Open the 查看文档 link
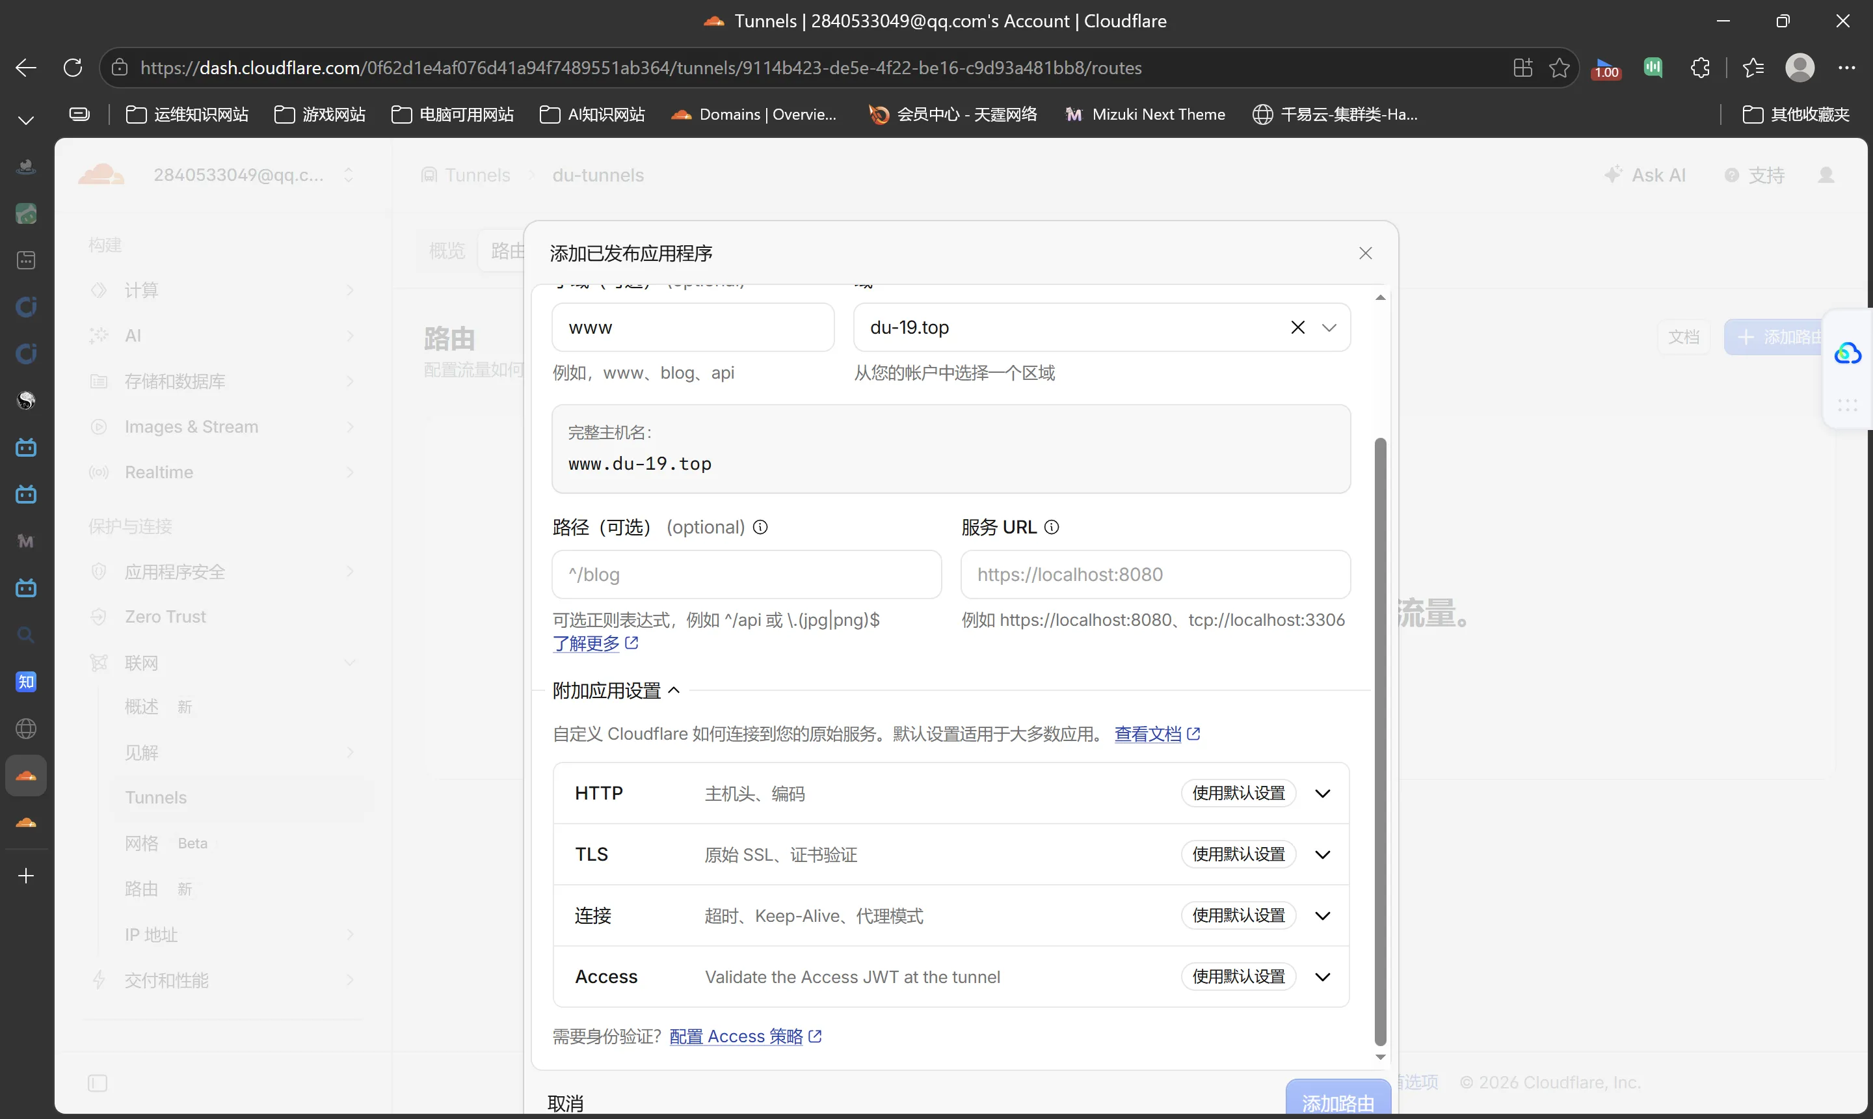1873x1119 pixels. [x=1157, y=734]
